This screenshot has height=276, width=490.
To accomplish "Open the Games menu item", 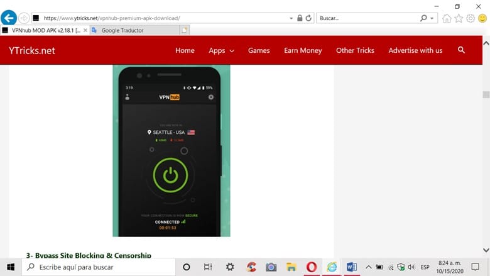I will [259, 50].
